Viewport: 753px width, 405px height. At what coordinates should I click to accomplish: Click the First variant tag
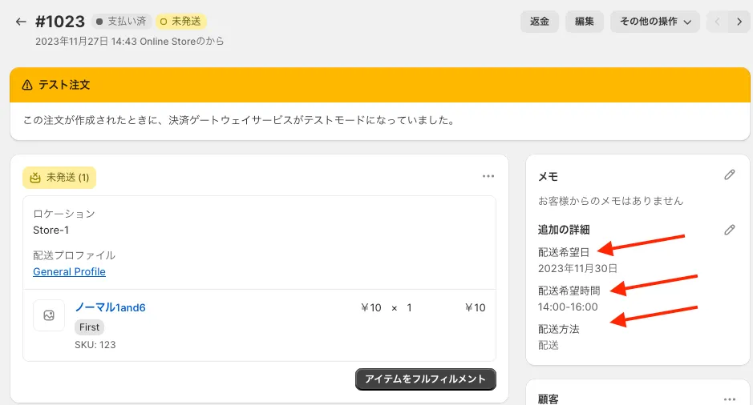[x=89, y=327]
